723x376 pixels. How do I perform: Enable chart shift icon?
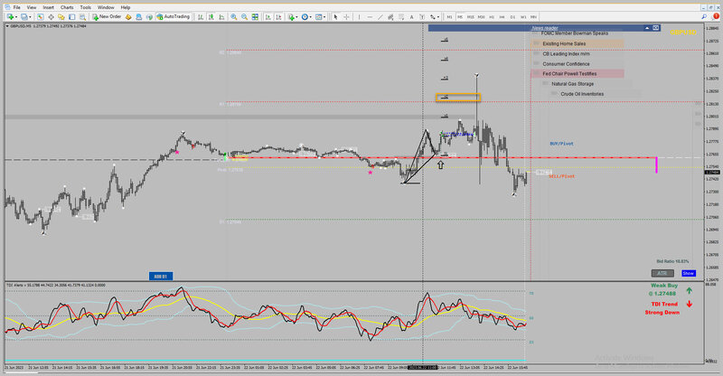(x=278, y=16)
